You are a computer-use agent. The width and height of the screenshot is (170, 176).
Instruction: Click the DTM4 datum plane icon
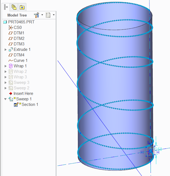tap(10, 55)
